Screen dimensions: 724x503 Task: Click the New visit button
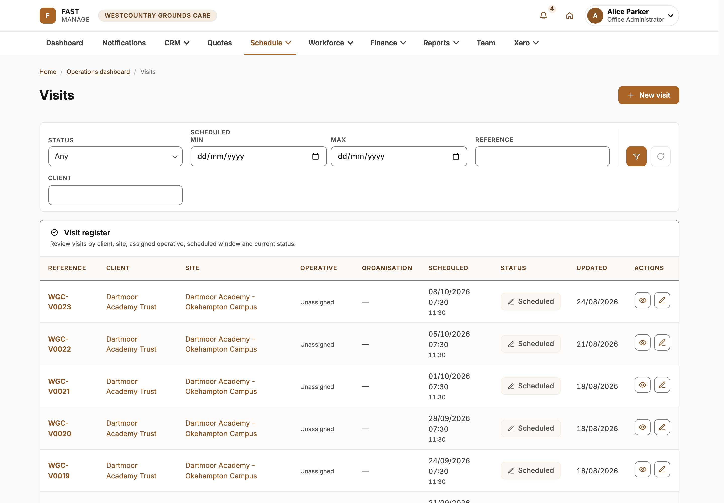(649, 95)
